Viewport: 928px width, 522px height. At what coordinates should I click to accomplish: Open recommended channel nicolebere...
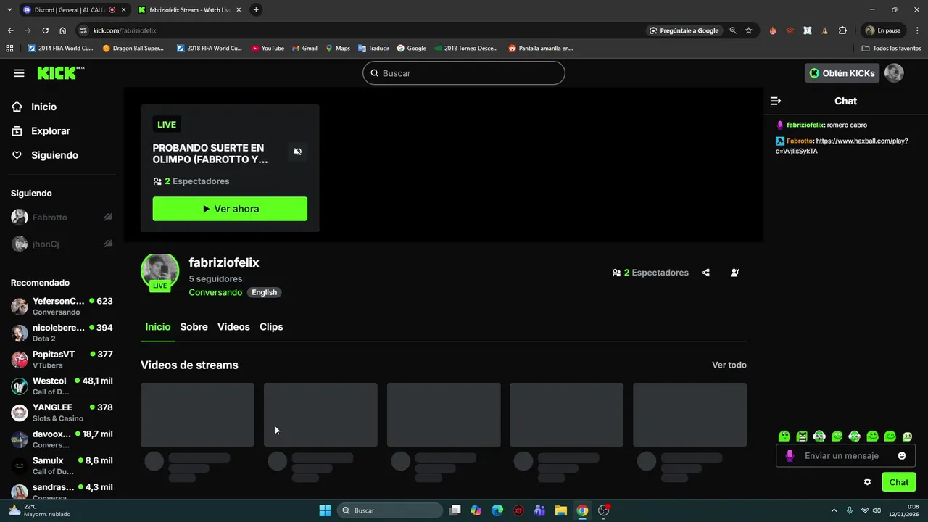tap(62, 333)
